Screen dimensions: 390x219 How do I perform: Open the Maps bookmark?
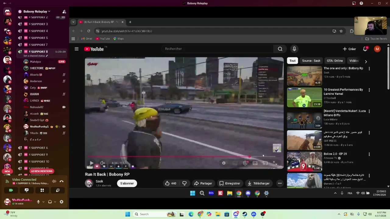tap(119, 39)
